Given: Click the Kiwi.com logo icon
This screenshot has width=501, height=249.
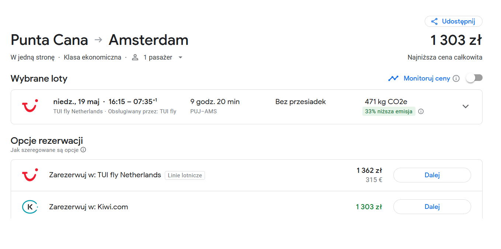Looking at the screenshot, I should click(30, 207).
